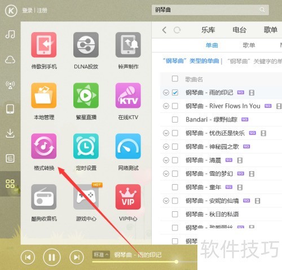
Task: Open 铃声制作 ringtone maker
Action: click(128, 45)
